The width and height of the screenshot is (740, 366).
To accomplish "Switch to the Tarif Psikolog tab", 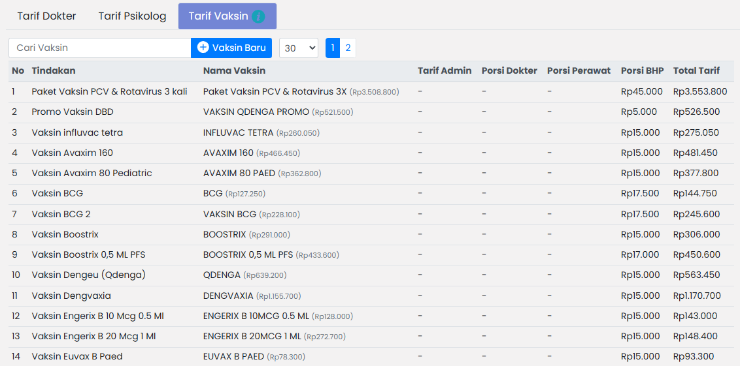I will tap(132, 16).
